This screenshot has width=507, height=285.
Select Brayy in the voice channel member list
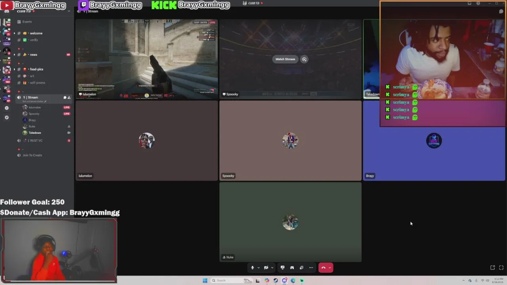point(32,120)
